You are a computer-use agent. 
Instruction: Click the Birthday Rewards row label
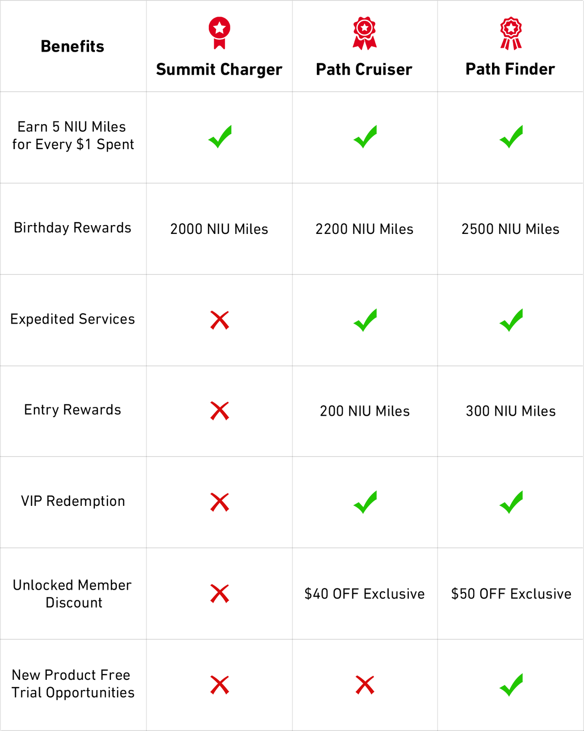tap(73, 228)
